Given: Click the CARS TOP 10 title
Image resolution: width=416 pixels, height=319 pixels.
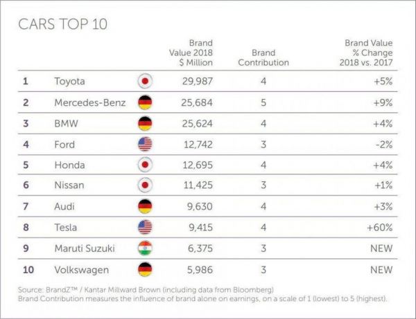Looking at the screenshot, I should click(x=63, y=24).
